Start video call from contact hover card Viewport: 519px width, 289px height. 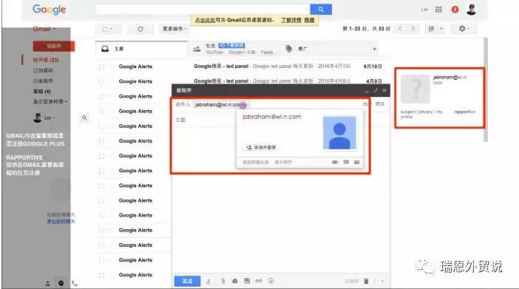point(335,162)
